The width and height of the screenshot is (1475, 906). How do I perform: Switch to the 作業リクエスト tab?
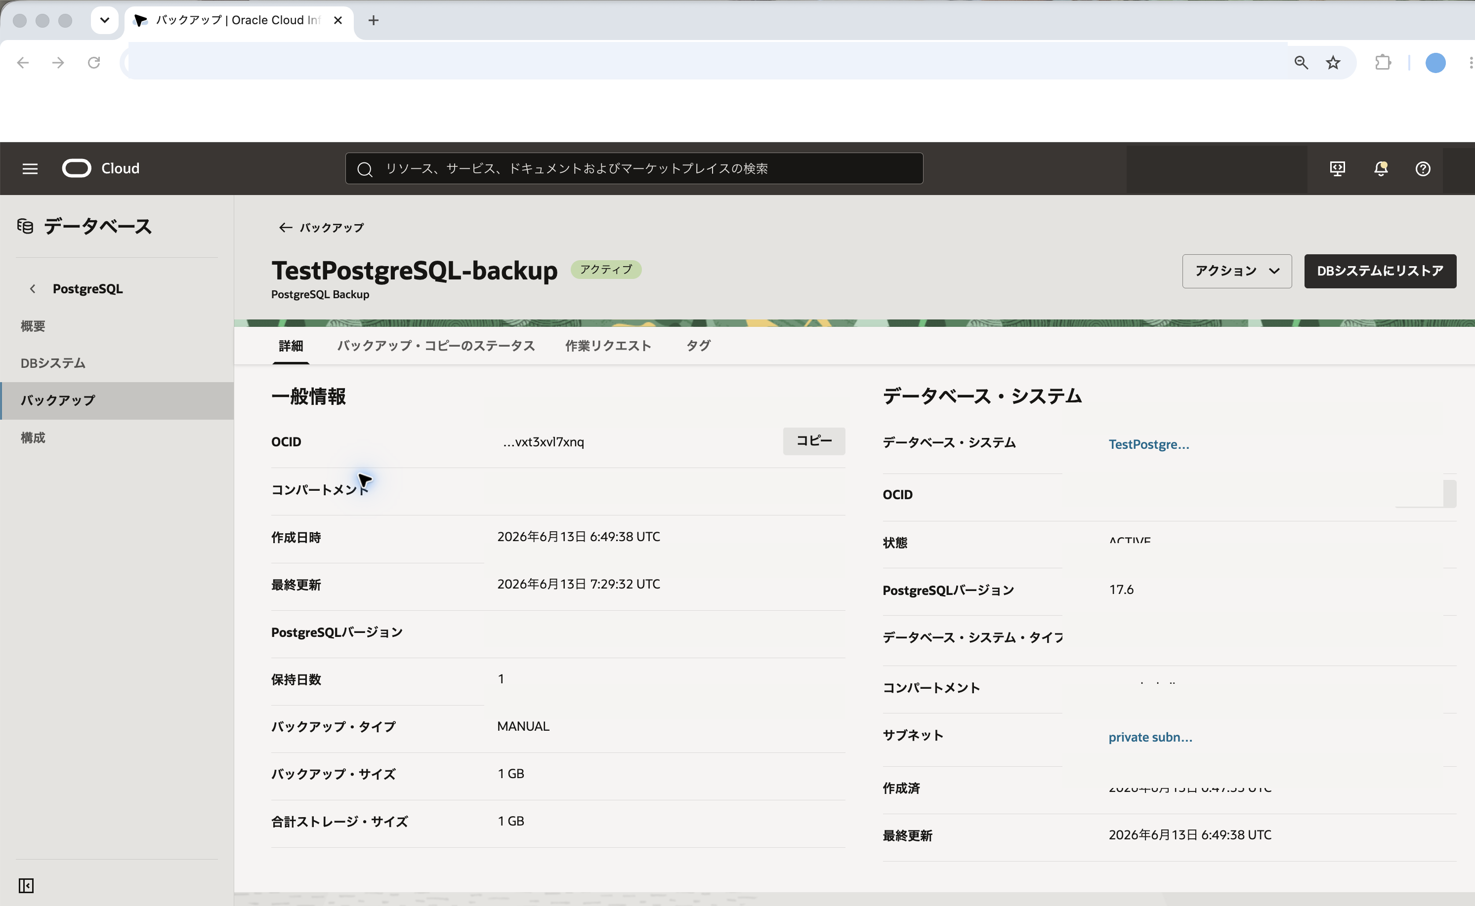click(x=608, y=346)
